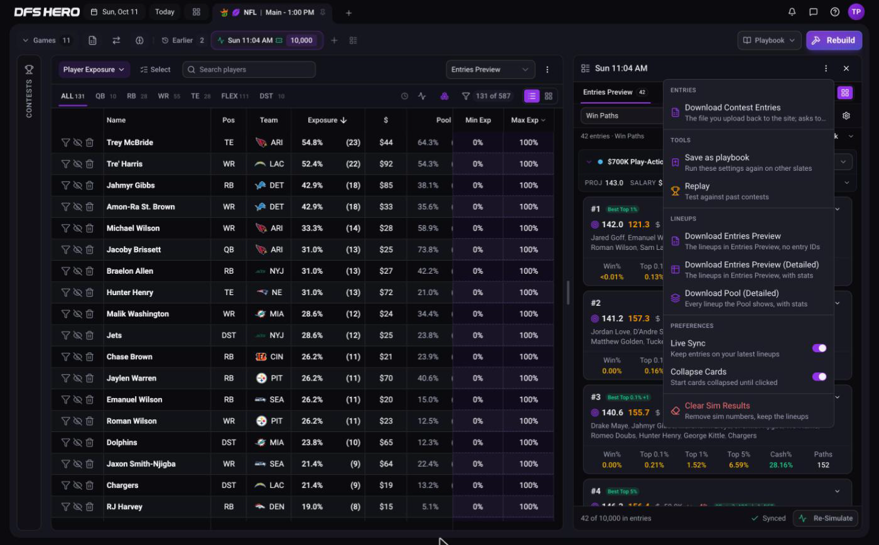Click the Rebuild button

(834, 40)
